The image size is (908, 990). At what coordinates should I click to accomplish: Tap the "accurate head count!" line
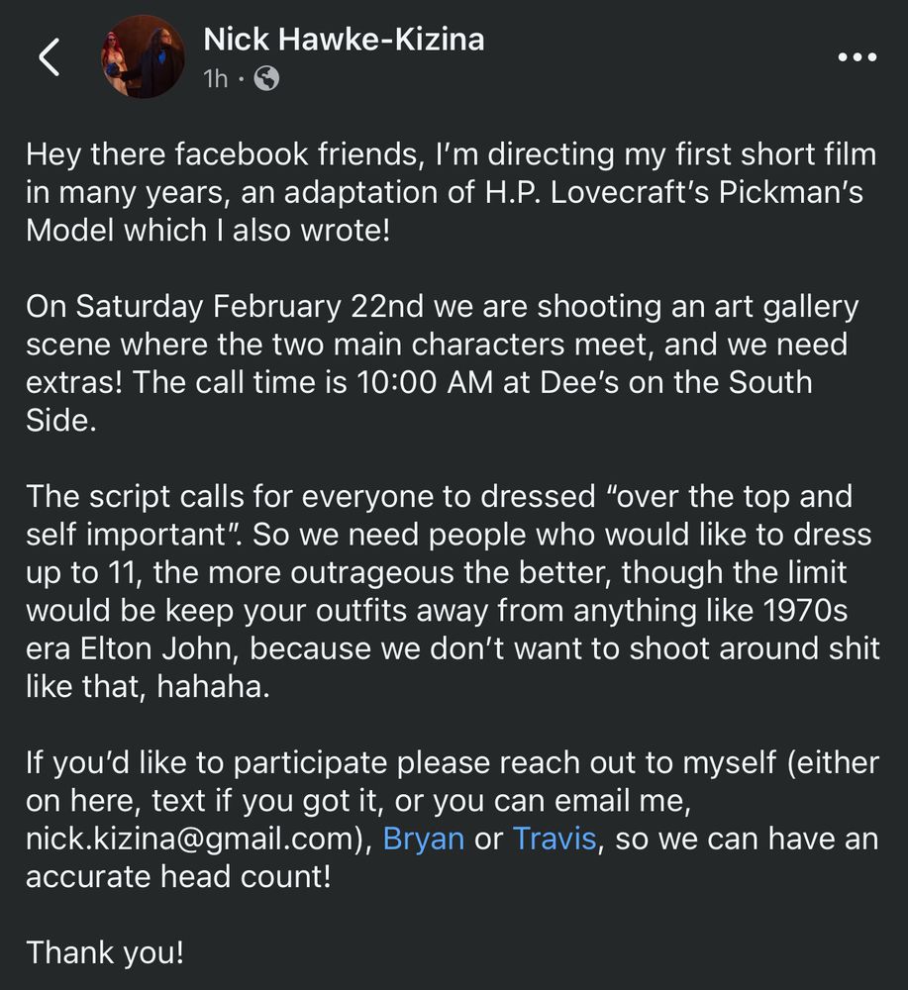pos(178,877)
